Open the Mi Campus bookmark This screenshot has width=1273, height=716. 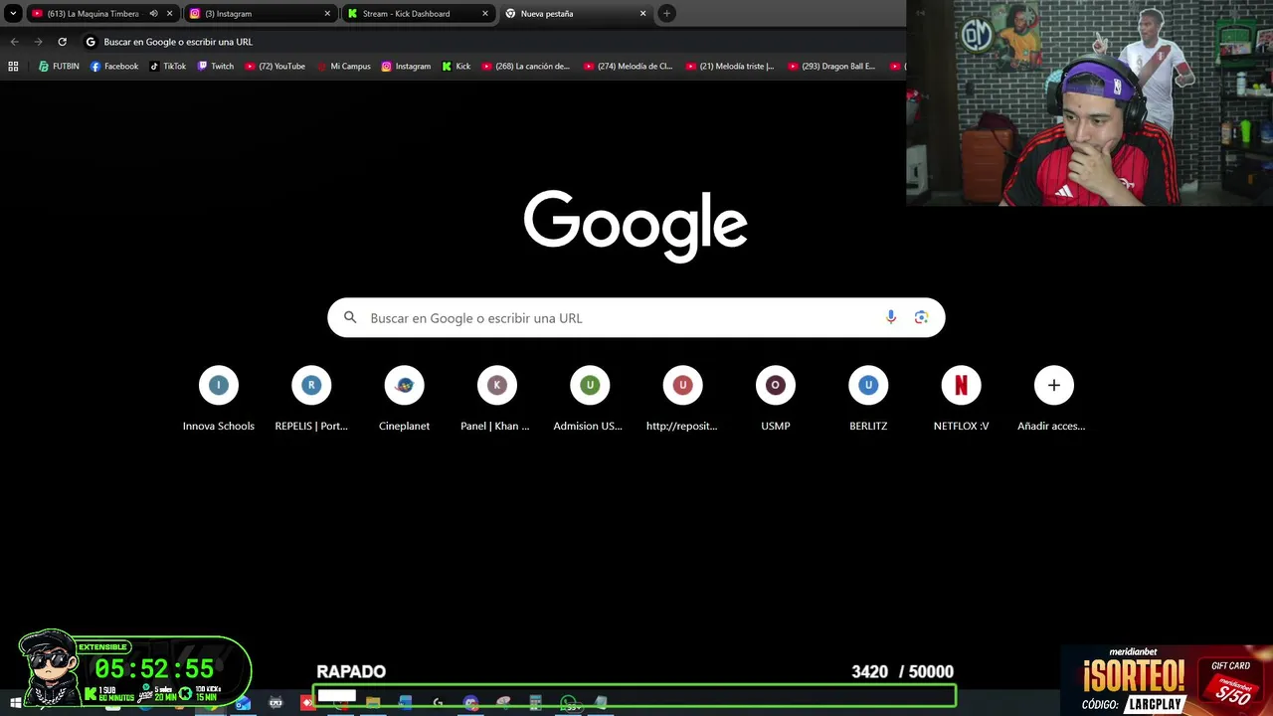click(x=344, y=67)
